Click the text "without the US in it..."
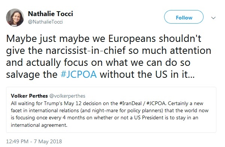Screen dimensions: 225x147 pyautogui.click(x=147, y=74)
